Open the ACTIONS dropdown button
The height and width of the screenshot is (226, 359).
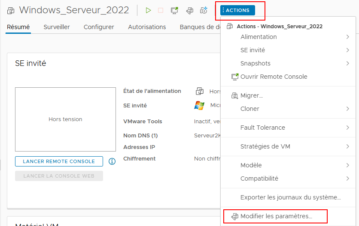click(x=237, y=10)
